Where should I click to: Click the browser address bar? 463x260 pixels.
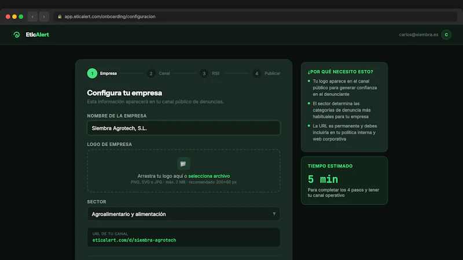(255, 17)
